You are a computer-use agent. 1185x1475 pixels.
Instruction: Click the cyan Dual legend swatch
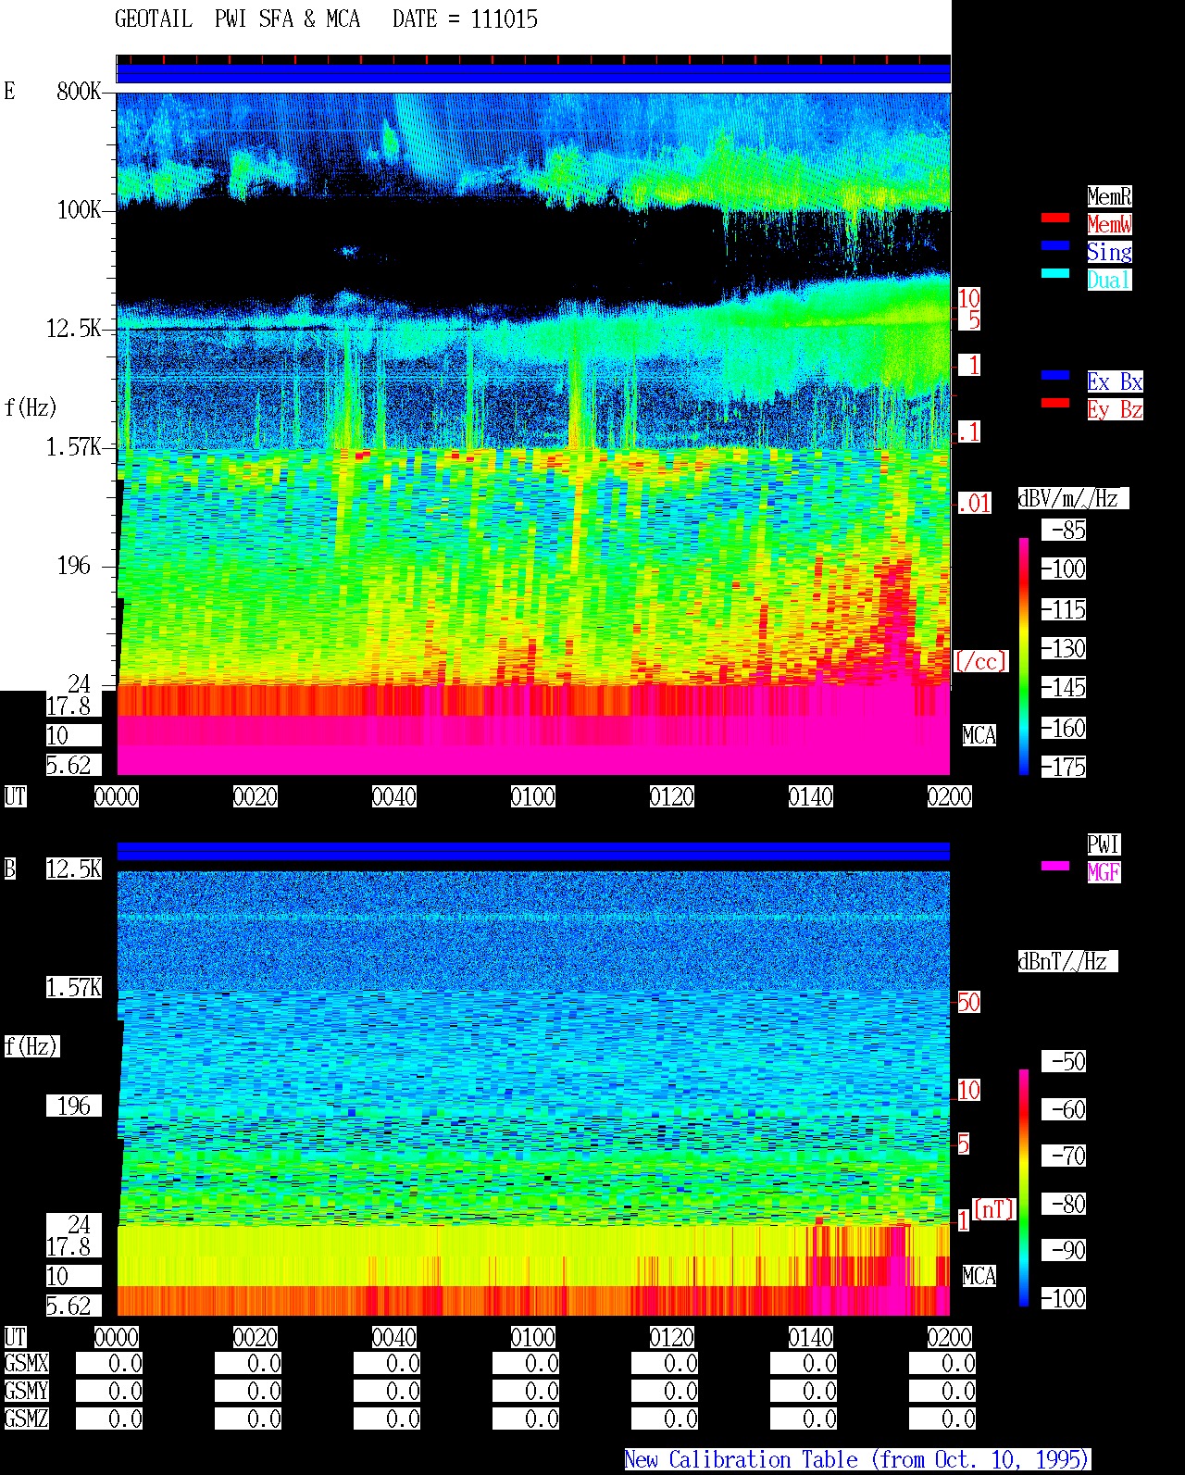pyautogui.click(x=1055, y=274)
